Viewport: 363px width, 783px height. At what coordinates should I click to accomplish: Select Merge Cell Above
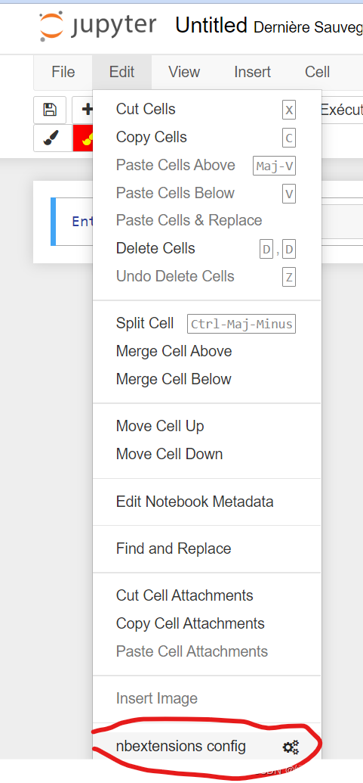point(207,351)
